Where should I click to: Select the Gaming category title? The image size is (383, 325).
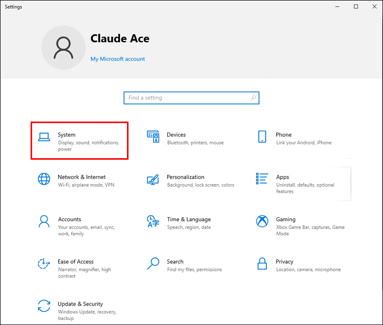[286, 219]
